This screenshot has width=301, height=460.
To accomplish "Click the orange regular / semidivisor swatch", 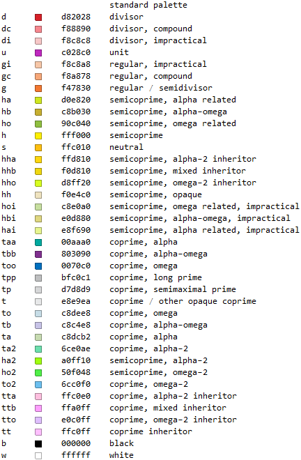I will pos(38,89).
